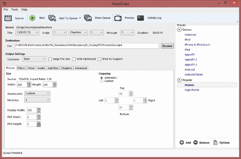Click the Add To Queue icon
The image size is (241, 159).
52,18
